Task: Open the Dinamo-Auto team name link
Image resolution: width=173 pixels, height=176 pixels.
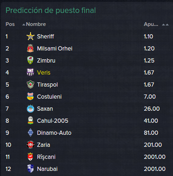Action: tap(54, 133)
